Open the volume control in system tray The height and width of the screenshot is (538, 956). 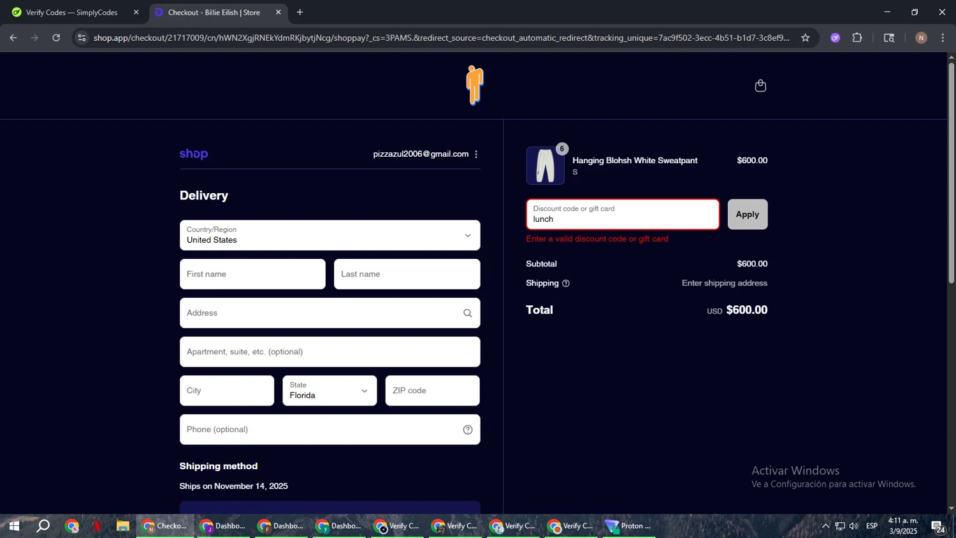pyautogui.click(x=854, y=526)
